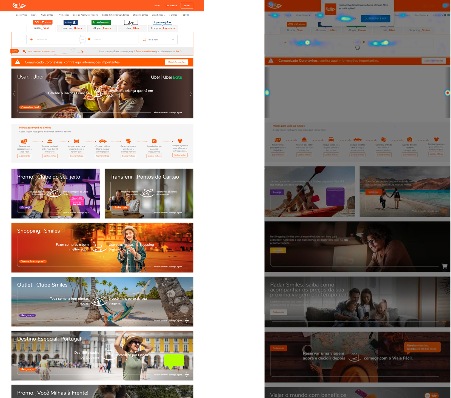Switch to the Alugar_Carros tab

(x=102, y=28)
